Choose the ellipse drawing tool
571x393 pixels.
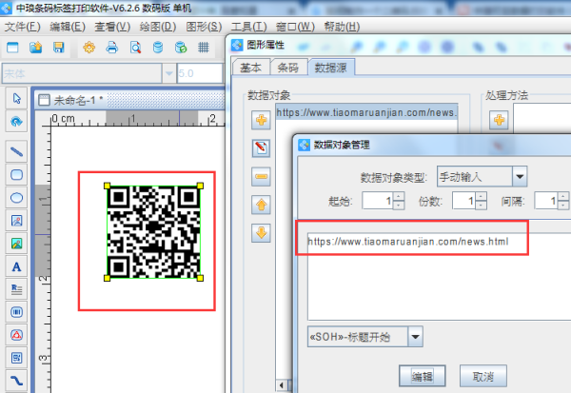[x=16, y=197]
